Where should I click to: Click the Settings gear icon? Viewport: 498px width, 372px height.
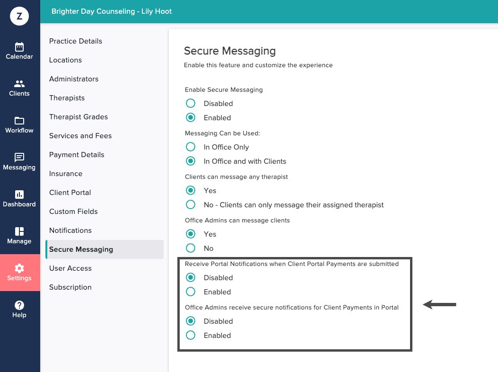click(19, 268)
